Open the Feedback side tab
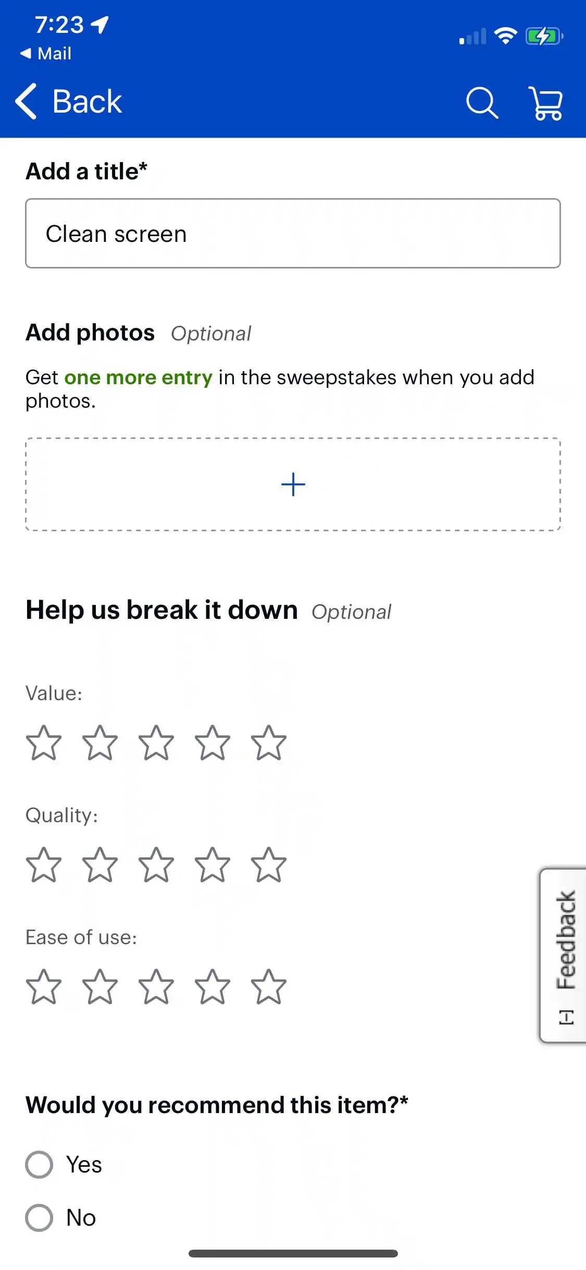Viewport: 586px width, 1270px height. [x=566, y=939]
